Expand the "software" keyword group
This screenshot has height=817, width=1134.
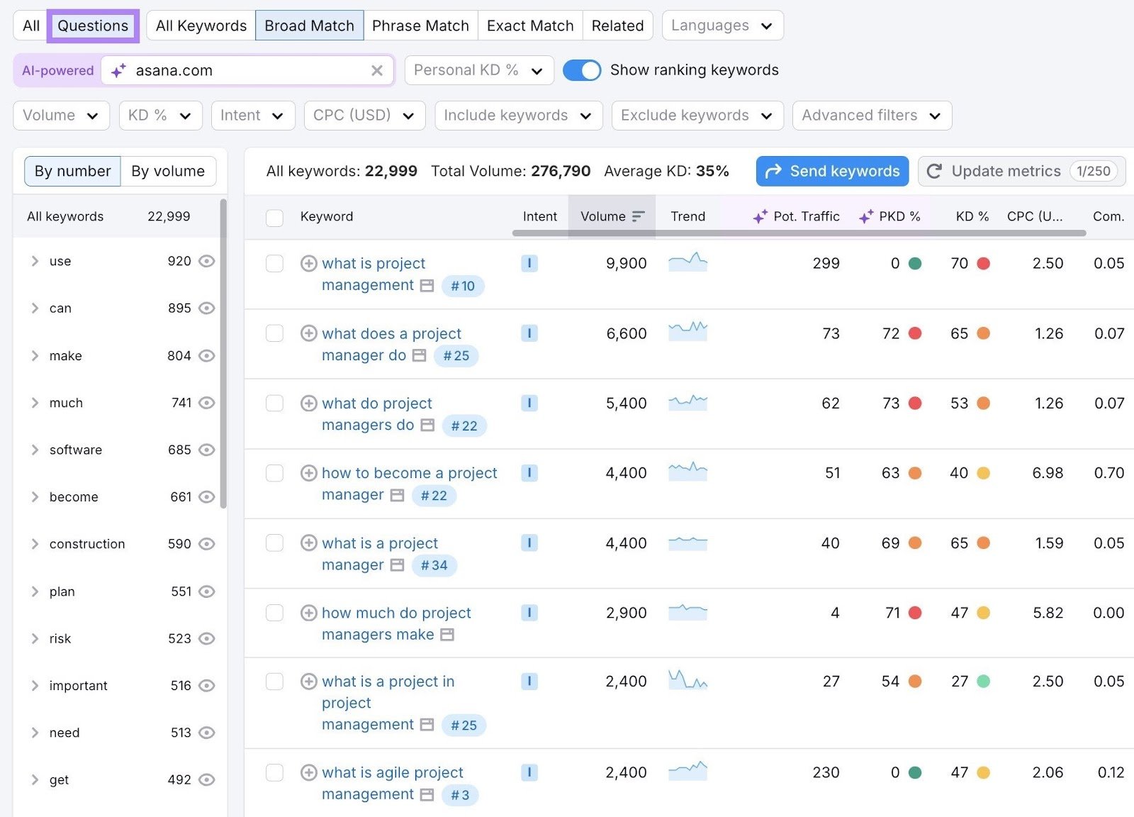click(34, 450)
